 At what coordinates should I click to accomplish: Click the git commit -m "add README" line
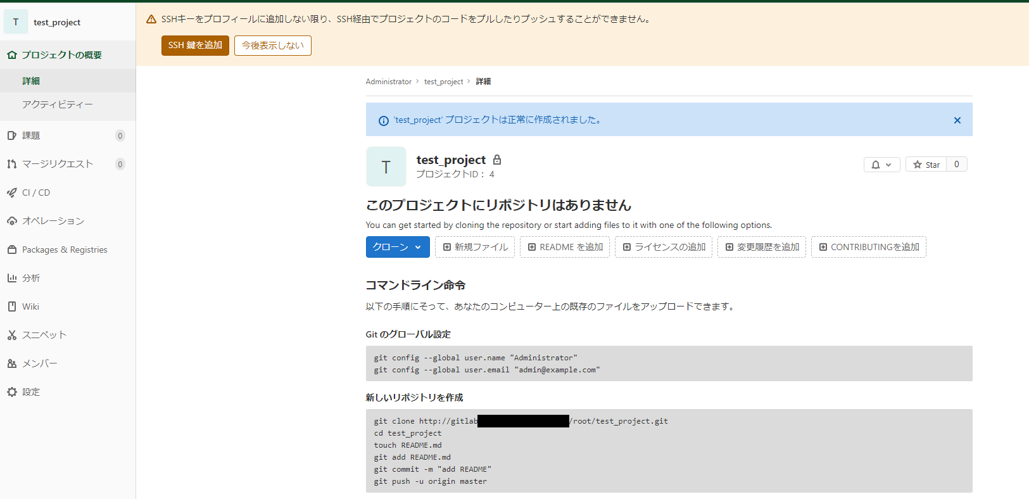coord(432,469)
